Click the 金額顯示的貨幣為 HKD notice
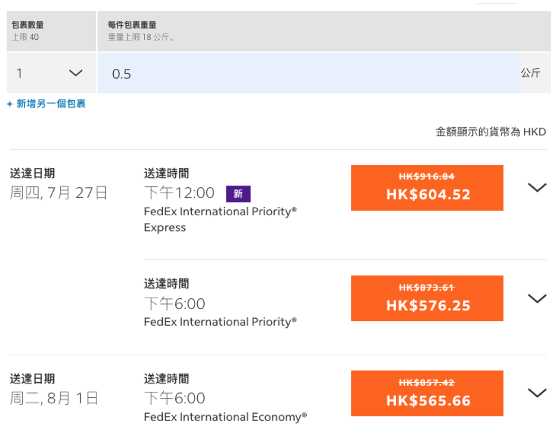Viewport: 559px width, 436px height. point(491,132)
